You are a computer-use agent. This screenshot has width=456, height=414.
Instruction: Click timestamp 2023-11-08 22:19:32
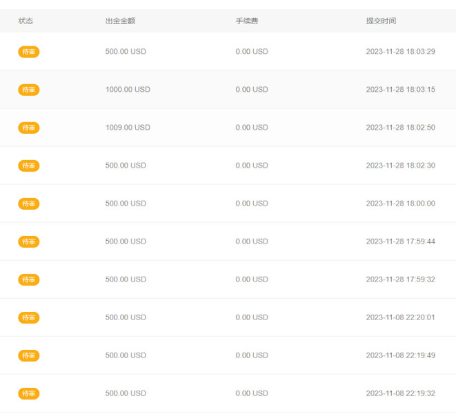(400, 393)
